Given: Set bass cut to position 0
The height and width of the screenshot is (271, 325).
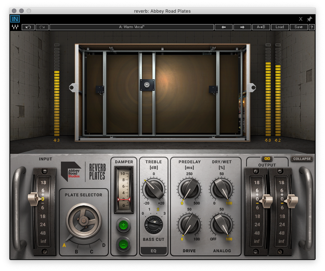Looking at the screenshot, I should tap(143, 213).
